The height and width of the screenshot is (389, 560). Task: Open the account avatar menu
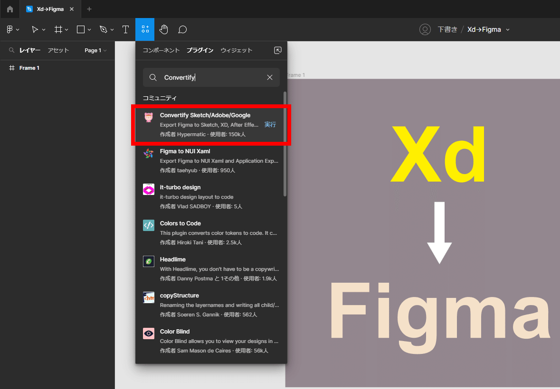coord(425,29)
